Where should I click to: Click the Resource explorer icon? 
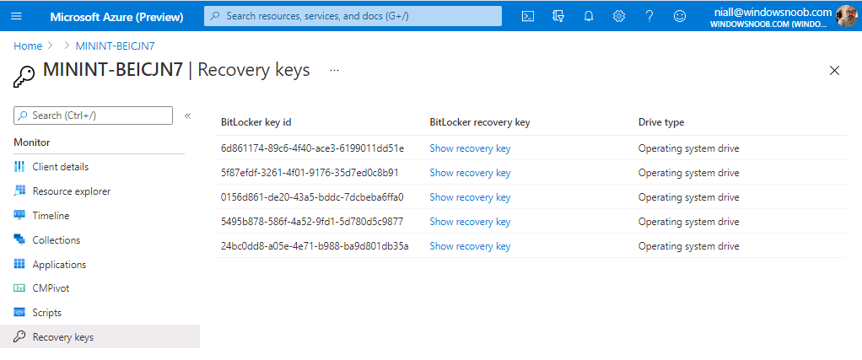[x=19, y=191]
